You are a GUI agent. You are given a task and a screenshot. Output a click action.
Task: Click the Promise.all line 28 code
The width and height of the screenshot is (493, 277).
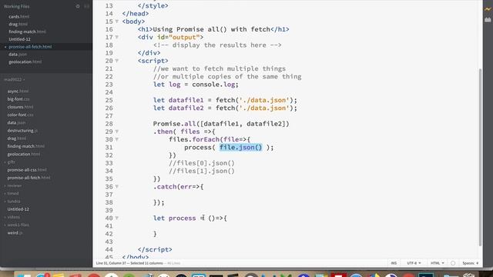(221, 124)
